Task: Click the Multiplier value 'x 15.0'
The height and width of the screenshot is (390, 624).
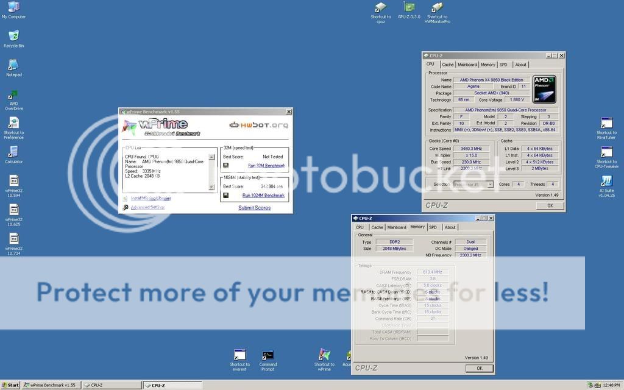Action: coord(471,155)
